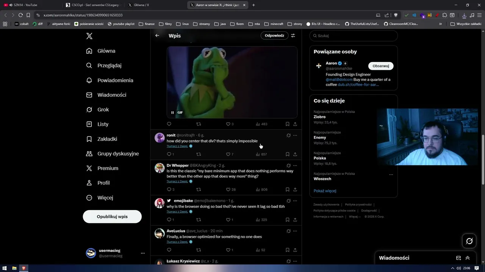485x272 pixels.
Task: Reload the page
Action: [20, 15]
